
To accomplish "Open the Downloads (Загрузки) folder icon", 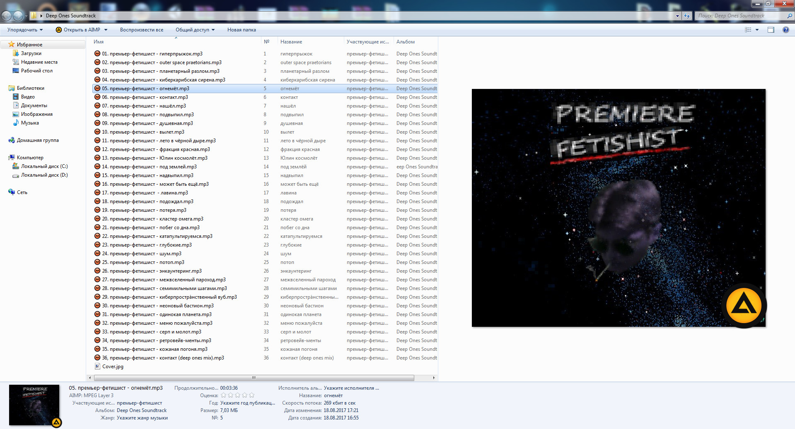I will tap(16, 53).
